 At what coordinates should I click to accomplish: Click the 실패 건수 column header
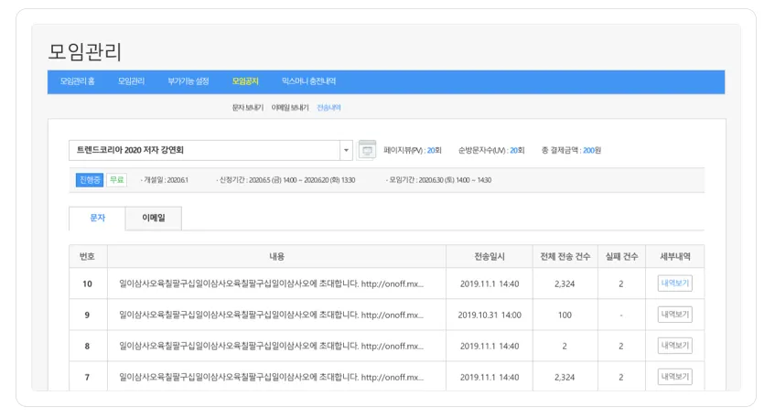click(x=621, y=257)
